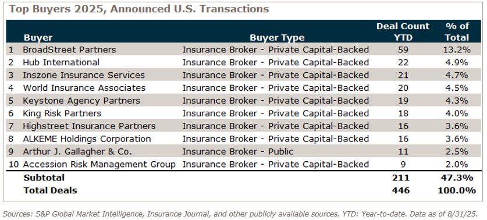487x220 pixels.
Task: Click Arthur J. Gallagher & Co.
Action: (x=77, y=152)
